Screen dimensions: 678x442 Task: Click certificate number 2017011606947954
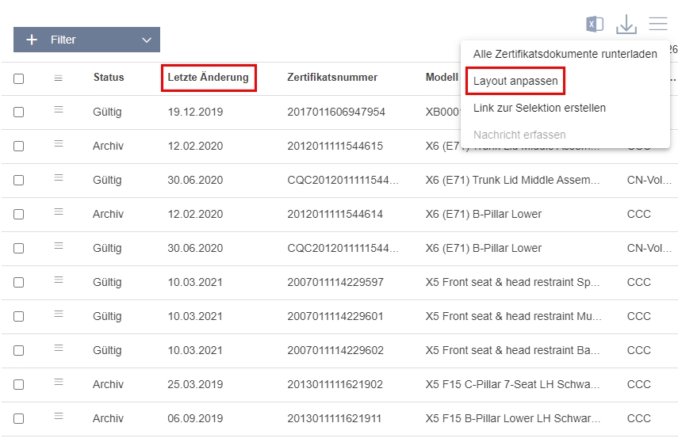(336, 112)
